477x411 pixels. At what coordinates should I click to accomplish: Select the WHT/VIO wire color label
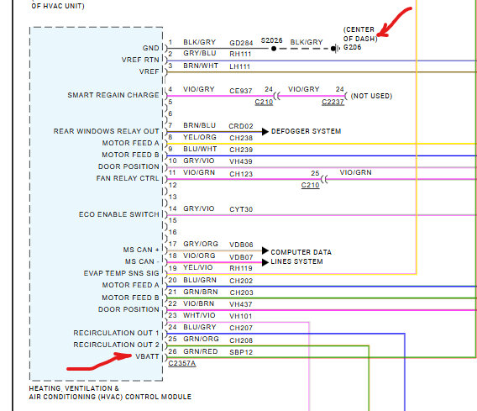(x=199, y=315)
